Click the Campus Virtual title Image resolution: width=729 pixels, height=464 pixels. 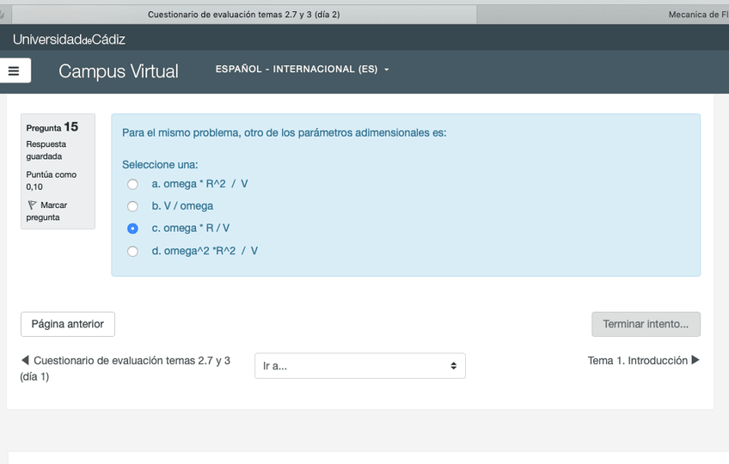tap(119, 71)
